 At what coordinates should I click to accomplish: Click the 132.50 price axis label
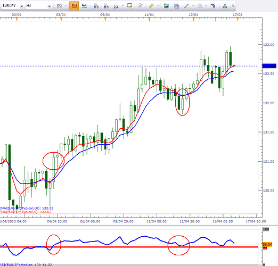(268, 74)
